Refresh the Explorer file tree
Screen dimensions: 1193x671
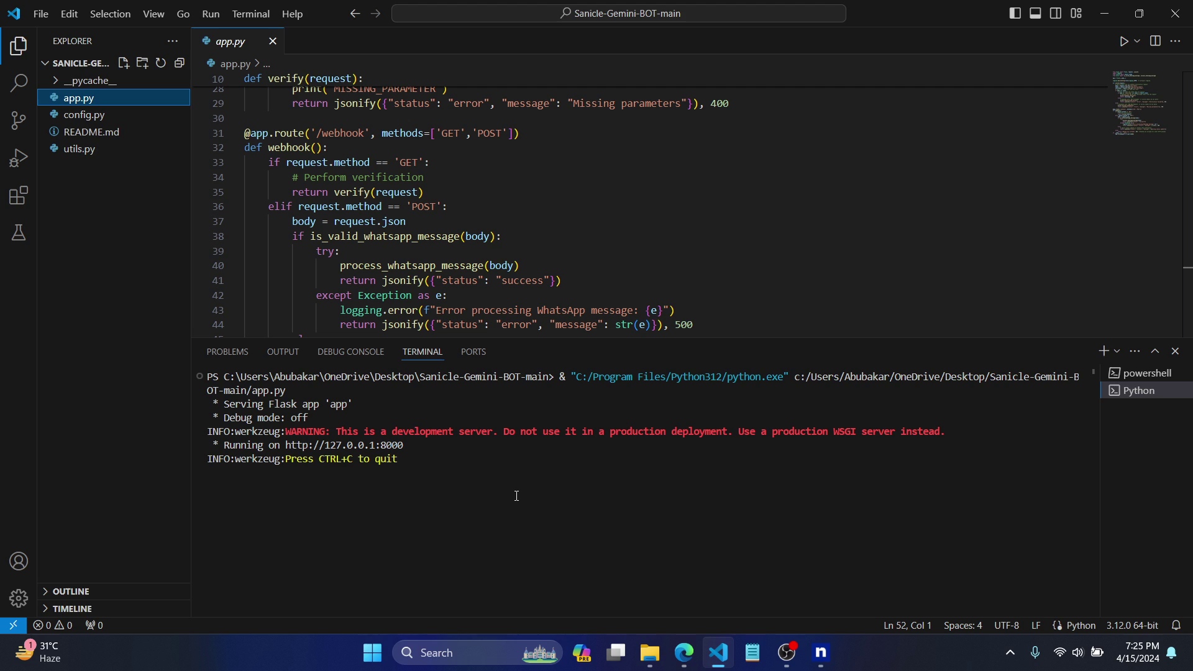click(x=161, y=63)
